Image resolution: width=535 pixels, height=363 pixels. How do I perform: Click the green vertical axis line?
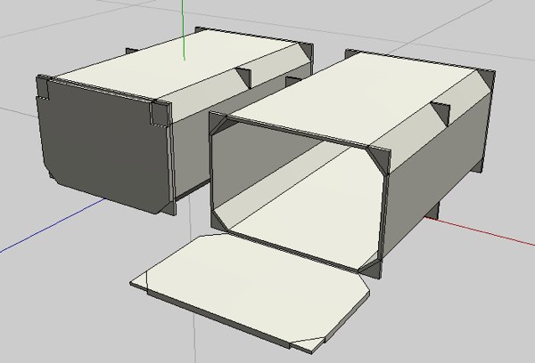coord(183,30)
